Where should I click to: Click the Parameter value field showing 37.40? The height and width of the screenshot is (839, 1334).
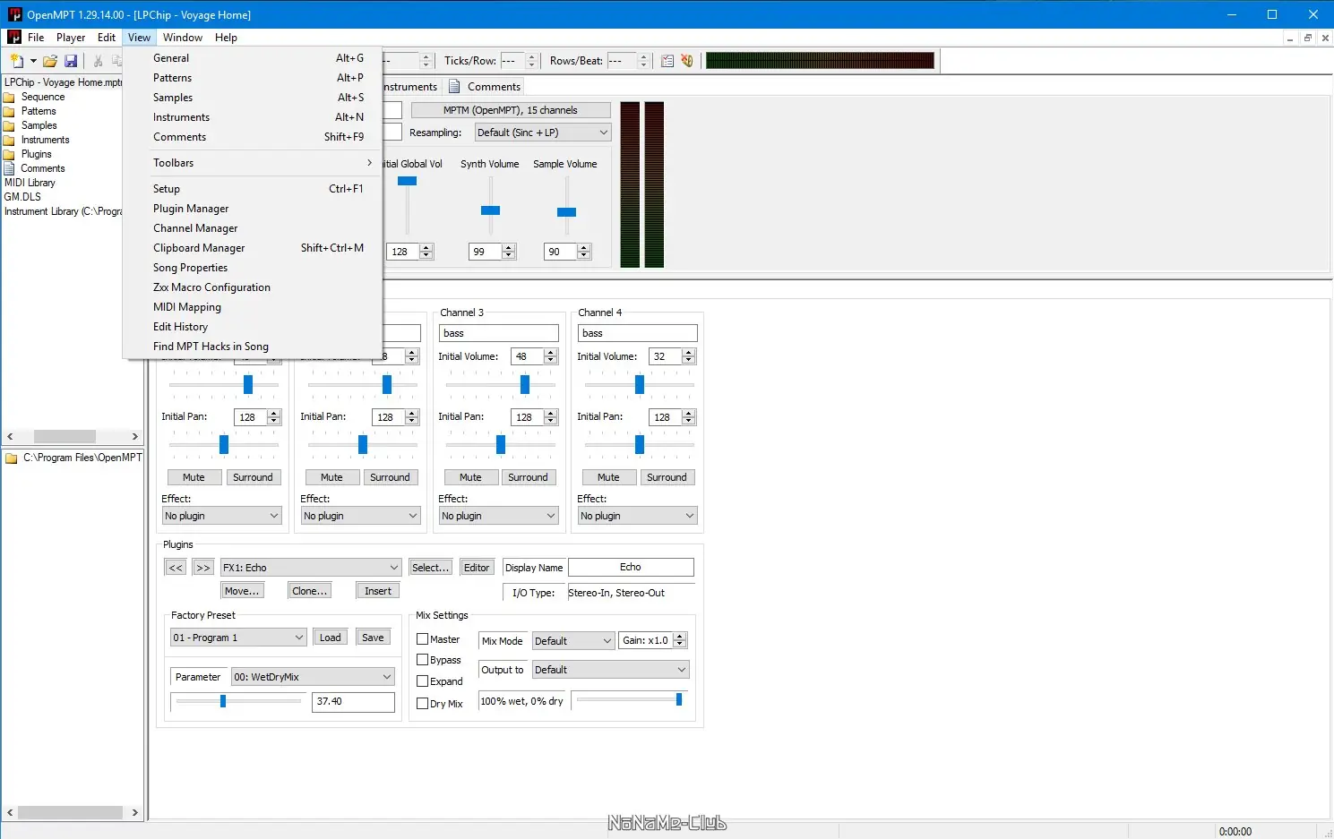(x=354, y=702)
